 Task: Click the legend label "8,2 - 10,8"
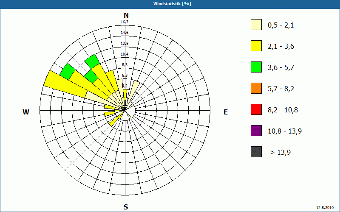(x=283, y=110)
